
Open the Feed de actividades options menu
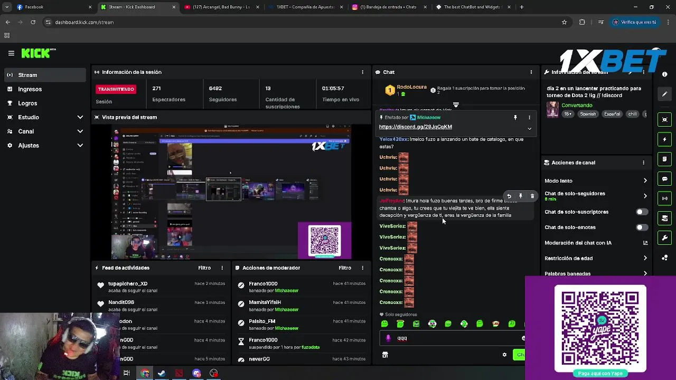(222, 268)
